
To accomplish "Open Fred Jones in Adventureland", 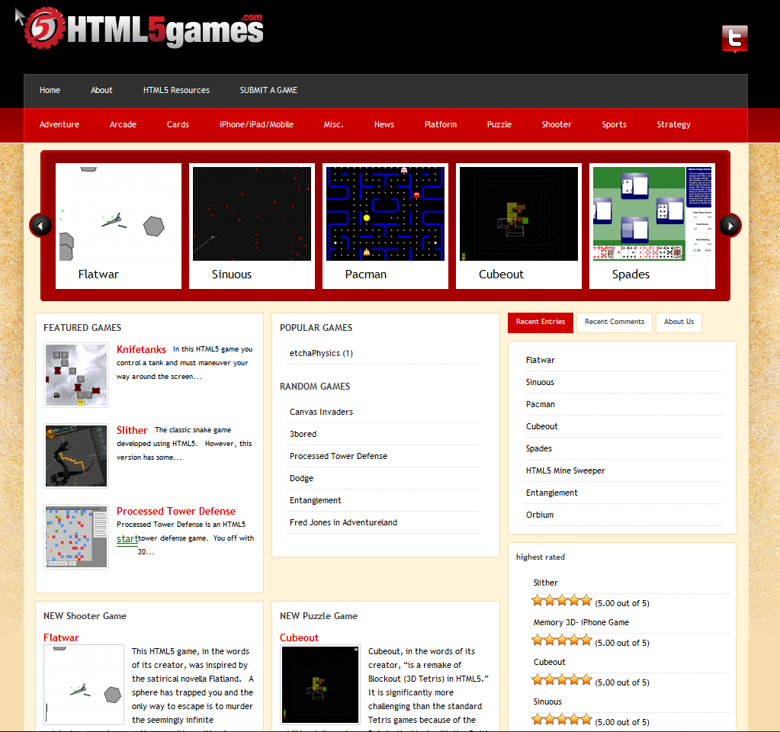I will tap(343, 522).
